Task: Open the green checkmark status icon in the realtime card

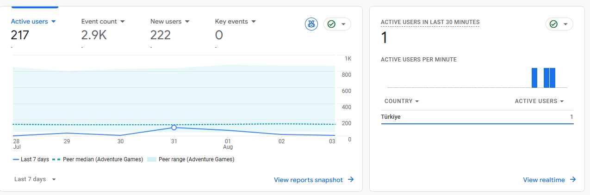Action: [559, 24]
